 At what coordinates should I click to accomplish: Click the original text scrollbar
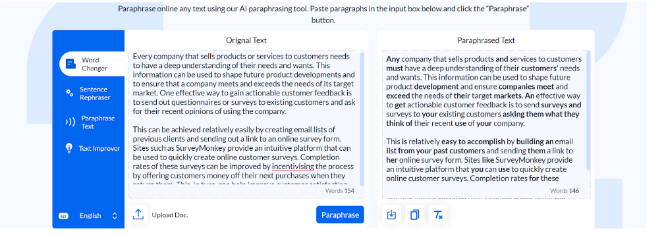point(362,118)
